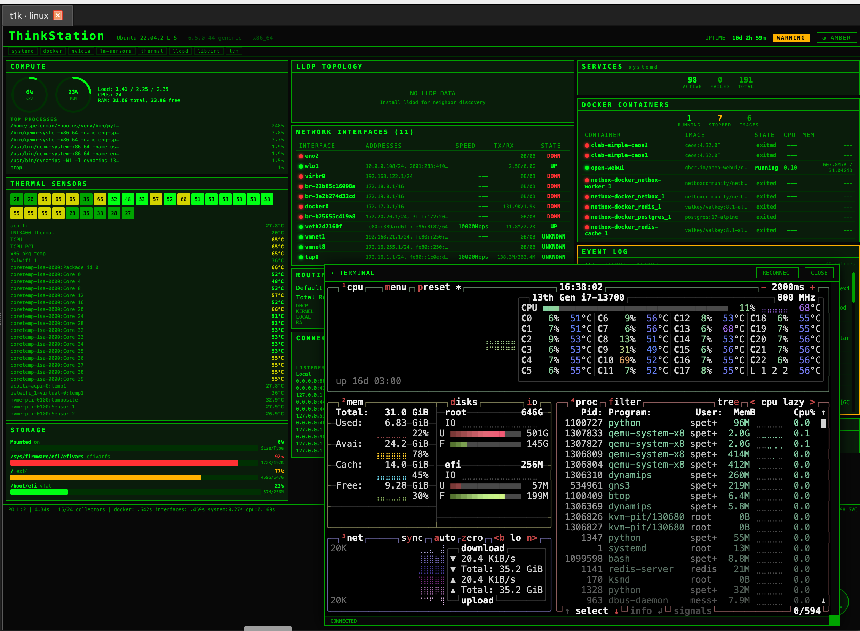Screen dimensions: 860x631
Task: Click the green dot for open-webui container
Action: tap(587, 168)
